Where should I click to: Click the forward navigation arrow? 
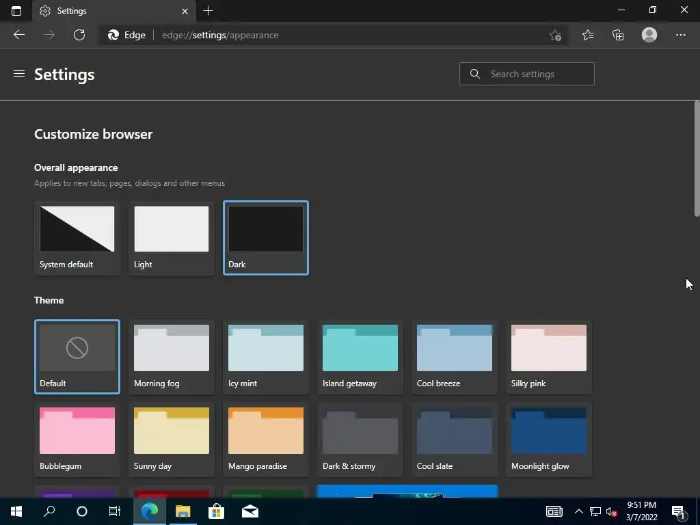(49, 35)
